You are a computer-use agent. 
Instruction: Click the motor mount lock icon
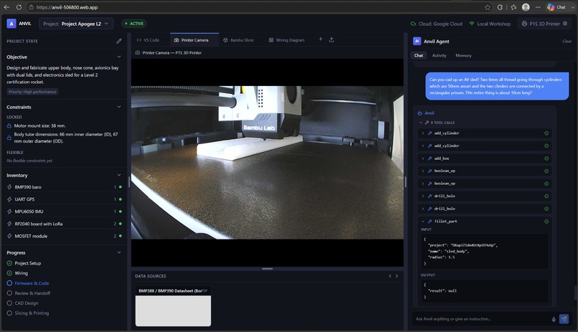(x=9, y=125)
